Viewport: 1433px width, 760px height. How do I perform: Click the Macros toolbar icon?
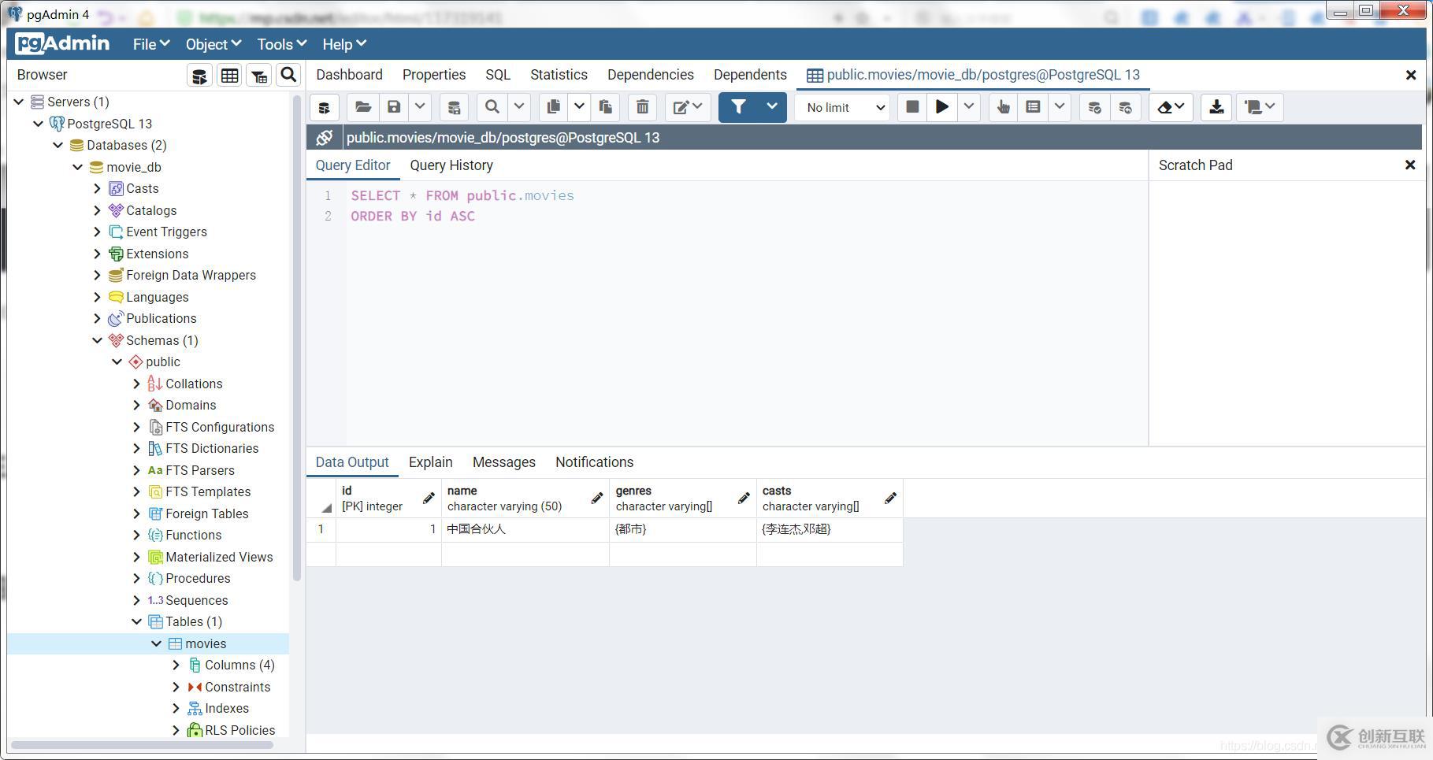(x=1260, y=107)
